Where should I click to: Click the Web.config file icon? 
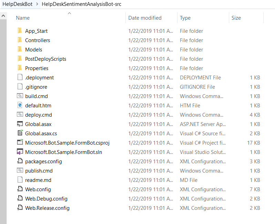tap(20, 189)
